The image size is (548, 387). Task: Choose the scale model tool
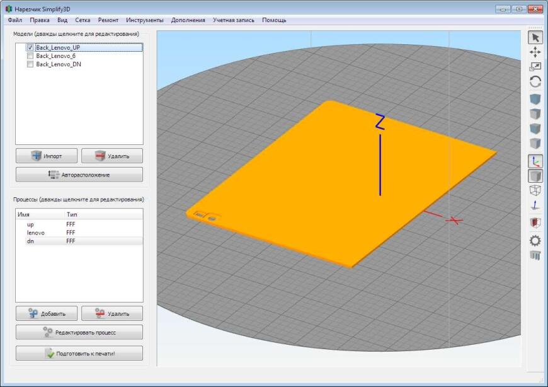(x=535, y=66)
